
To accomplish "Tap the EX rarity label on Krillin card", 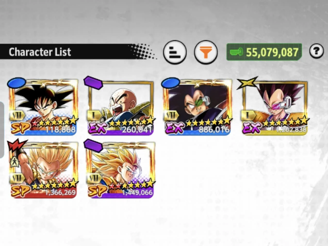I will click(x=97, y=128).
